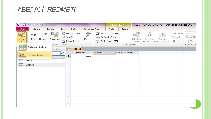Click the (New) cell in id_predmet

82,56
